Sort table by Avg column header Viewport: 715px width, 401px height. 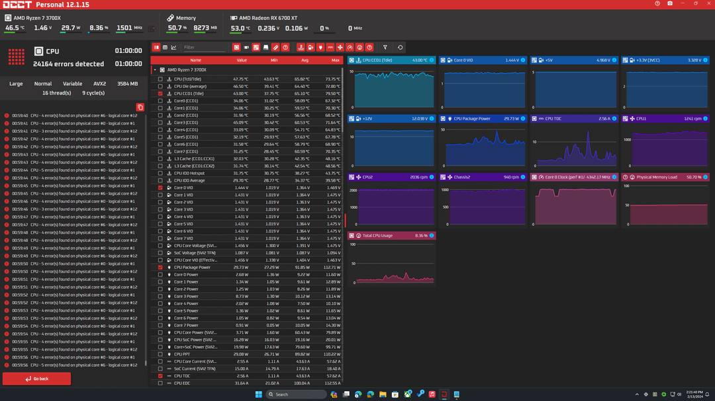point(305,60)
